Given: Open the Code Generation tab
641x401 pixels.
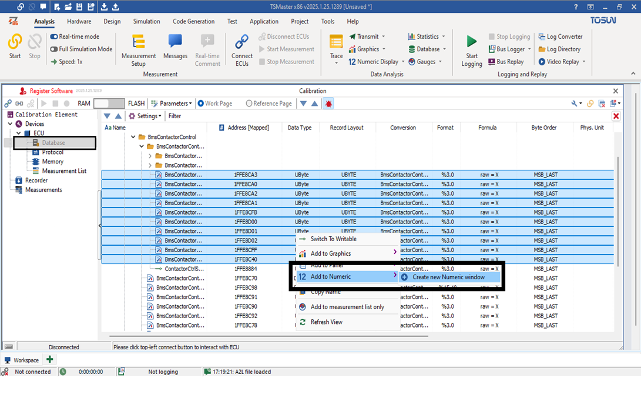Looking at the screenshot, I should (193, 21).
